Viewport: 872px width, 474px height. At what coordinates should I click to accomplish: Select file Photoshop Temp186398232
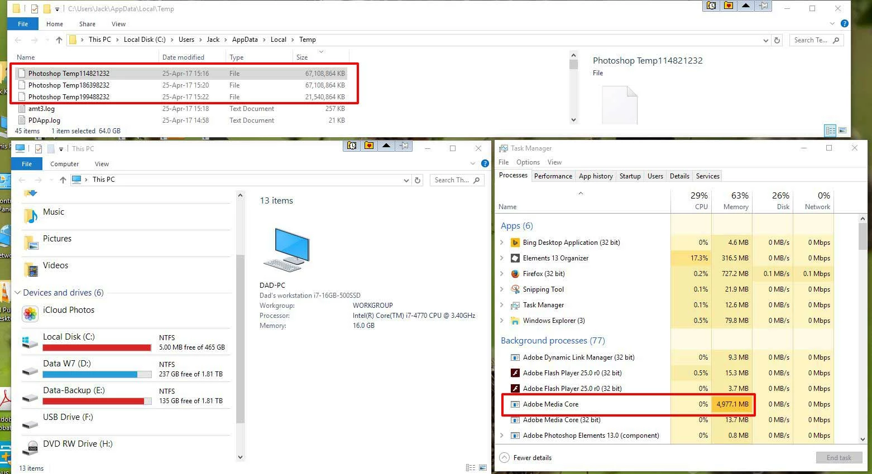(181, 85)
